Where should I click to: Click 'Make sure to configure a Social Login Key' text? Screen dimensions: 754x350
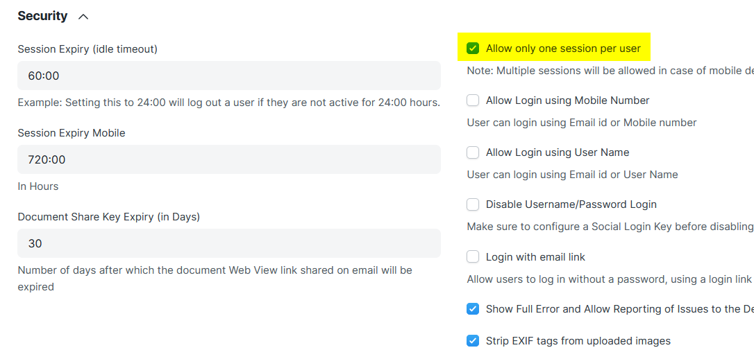pyautogui.click(x=610, y=226)
